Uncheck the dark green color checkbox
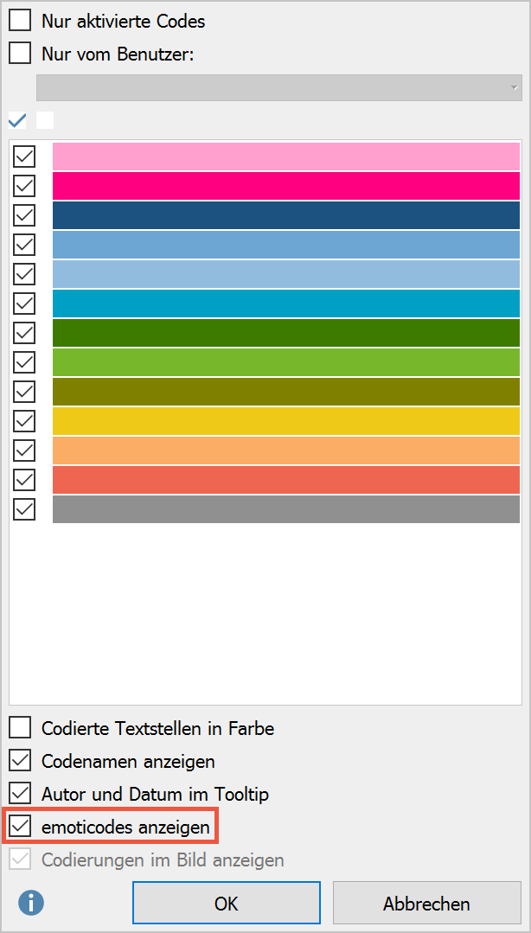 click(x=24, y=333)
